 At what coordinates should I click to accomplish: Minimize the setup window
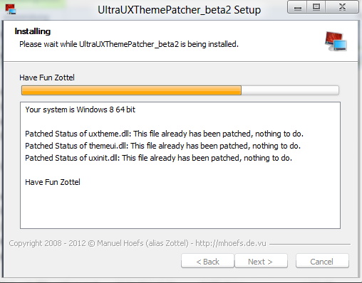pos(298,7)
